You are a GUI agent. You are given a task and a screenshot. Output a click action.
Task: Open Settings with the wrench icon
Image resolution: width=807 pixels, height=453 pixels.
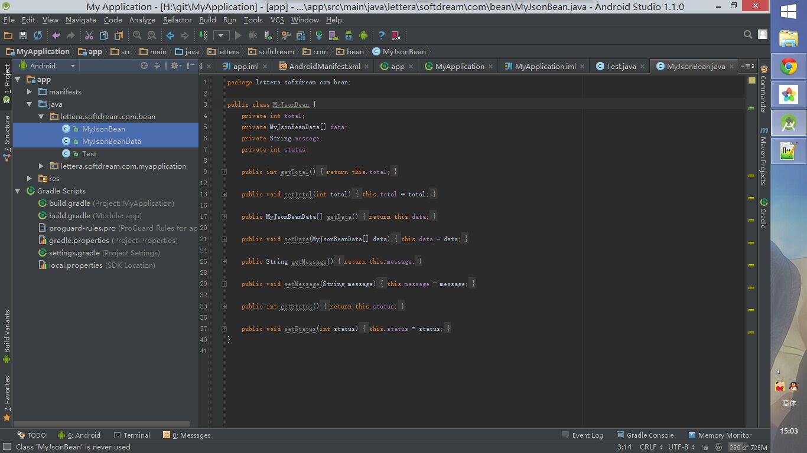[x=285, y=35]
